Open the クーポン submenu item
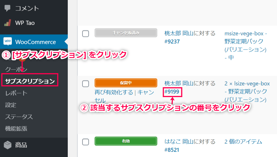The height and width of the screenshot is (157, 277). (16, 69)
